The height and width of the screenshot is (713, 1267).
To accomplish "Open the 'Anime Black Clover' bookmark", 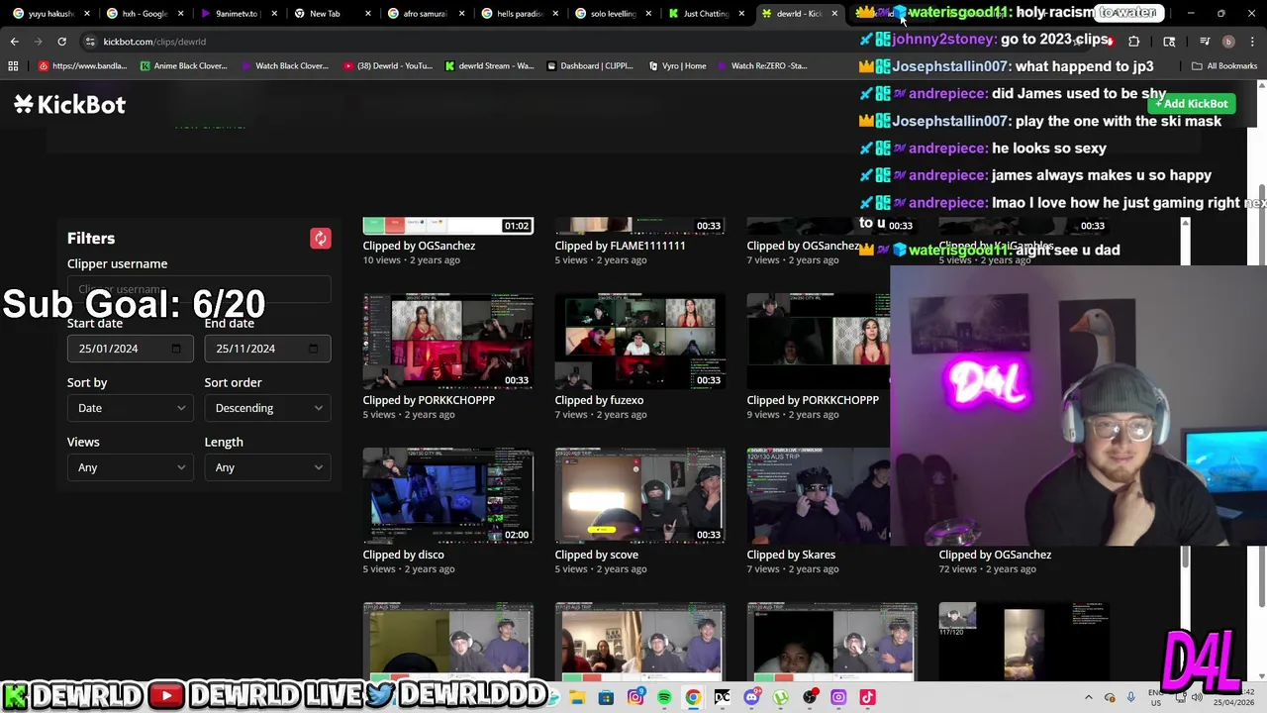I will (184, 66).
